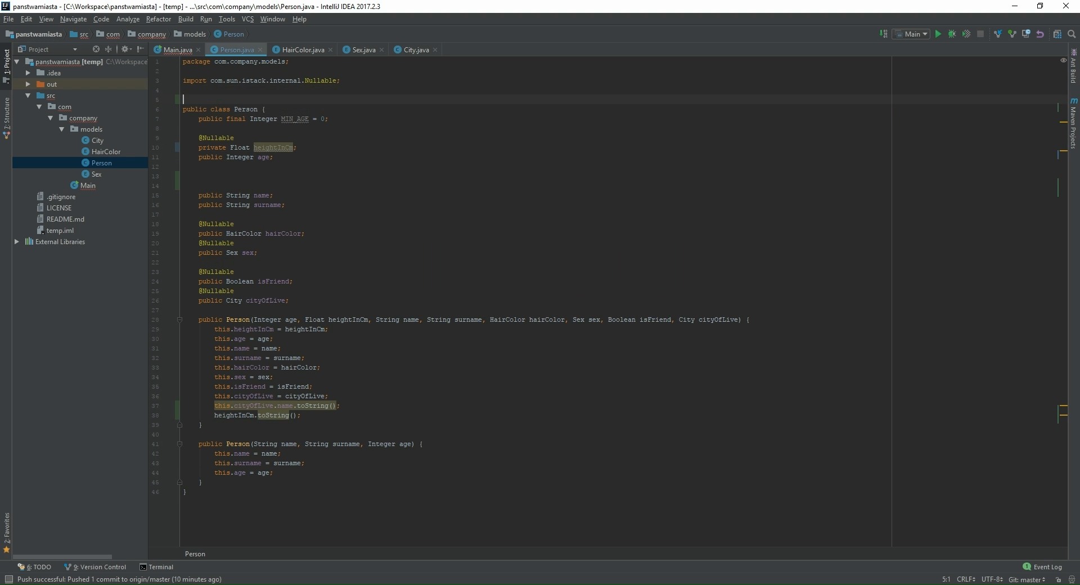Hide the Project tool window
Image resolution: width=1080 pixels, height=585 pixels.
[x=140, y=49]
